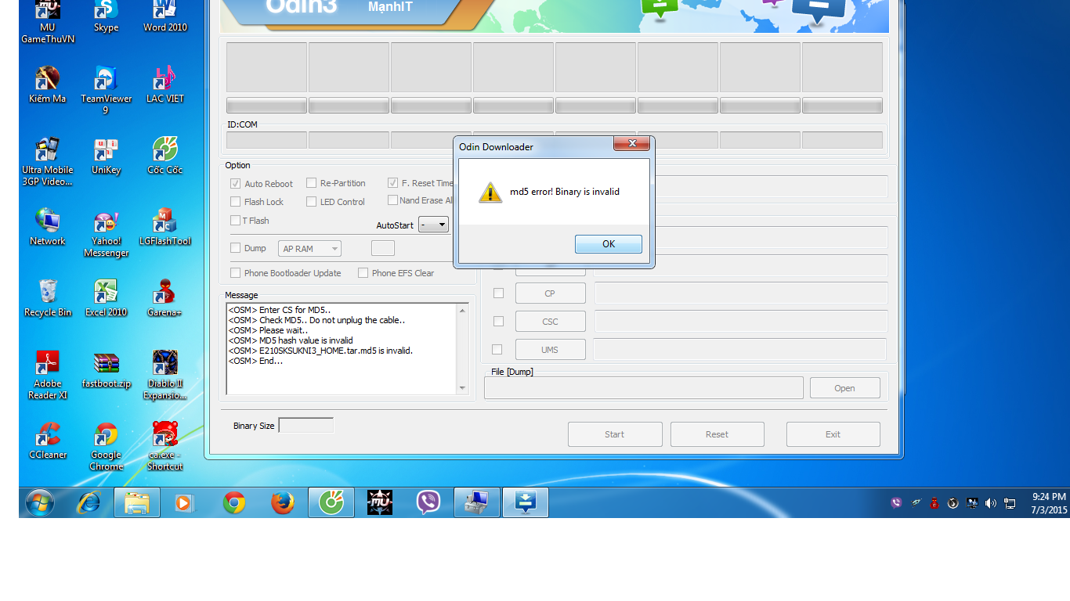1070x601 pixels.
Task: Select the Yahoo! Messenger desktop icon
Action: (106, 232)
